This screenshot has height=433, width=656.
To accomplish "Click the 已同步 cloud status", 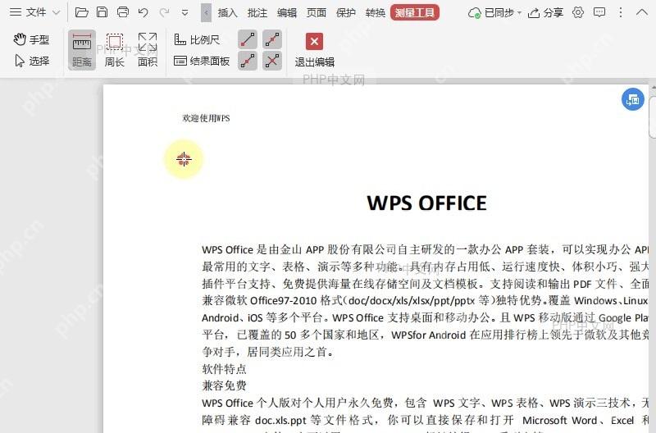I will (494, 13).
